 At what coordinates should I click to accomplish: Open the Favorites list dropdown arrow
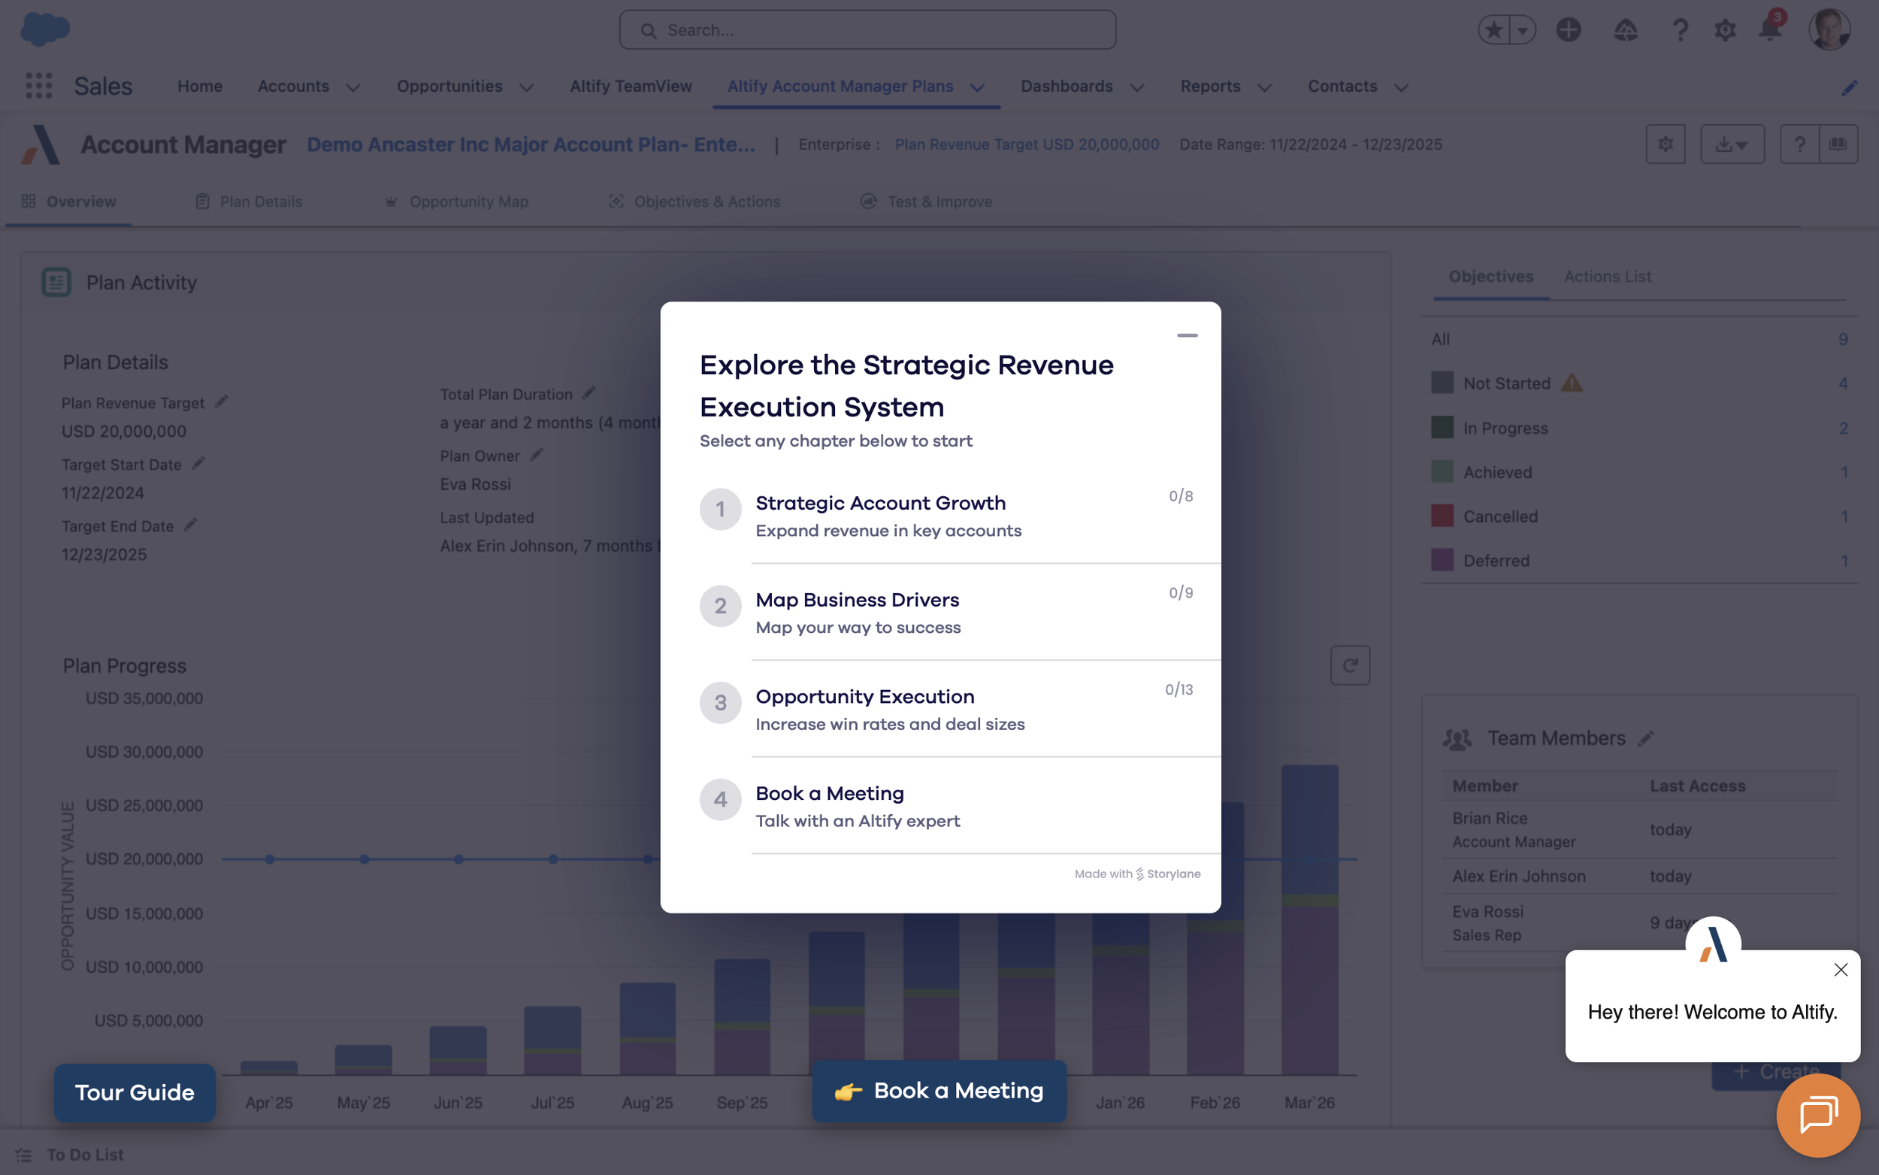click(x=1523, y=29)
